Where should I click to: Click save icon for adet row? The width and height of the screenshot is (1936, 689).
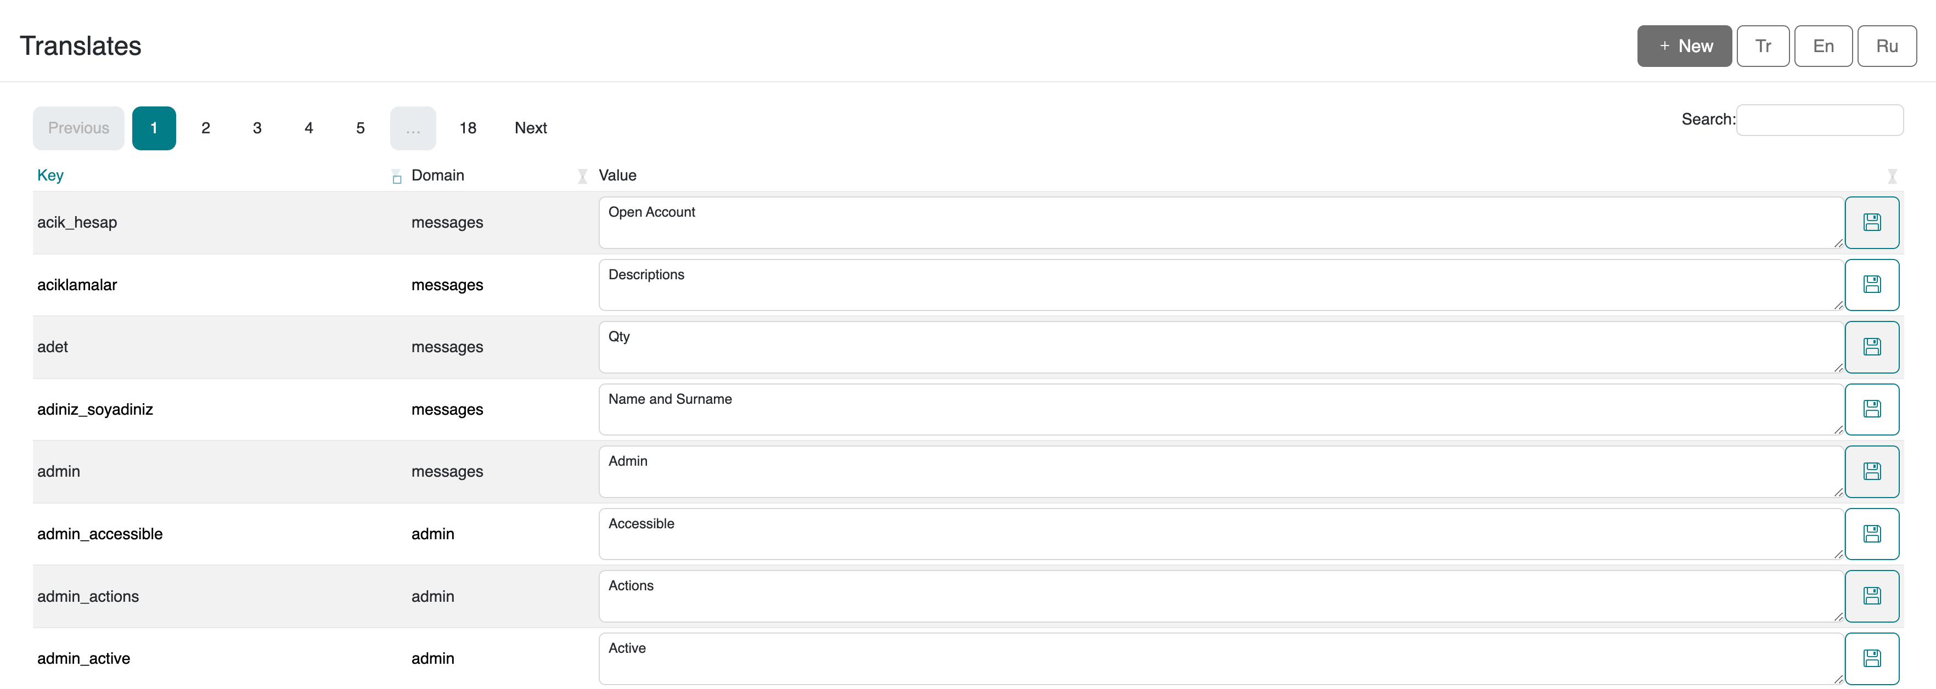[1871, 347]
